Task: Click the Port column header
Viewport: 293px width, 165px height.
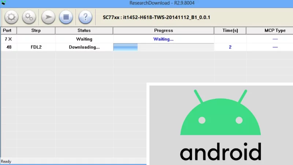Action: (x=8, y=30)
